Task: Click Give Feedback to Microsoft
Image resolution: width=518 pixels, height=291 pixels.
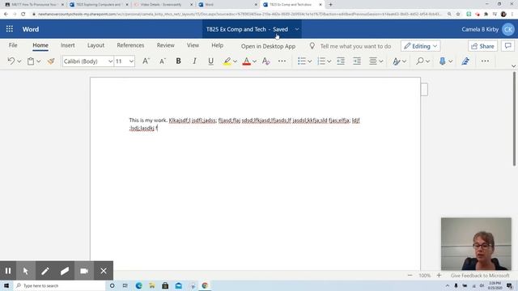Action: (480, 275)
